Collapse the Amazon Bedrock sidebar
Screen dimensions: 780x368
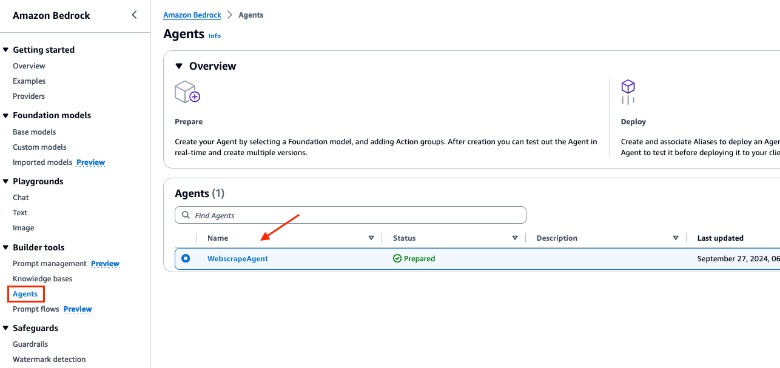click(x=134, y=15)
